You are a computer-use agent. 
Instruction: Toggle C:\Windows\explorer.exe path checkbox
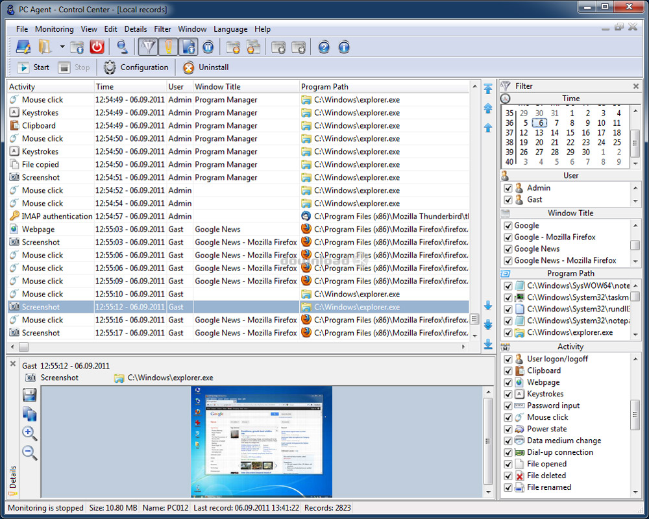[508, 332]
